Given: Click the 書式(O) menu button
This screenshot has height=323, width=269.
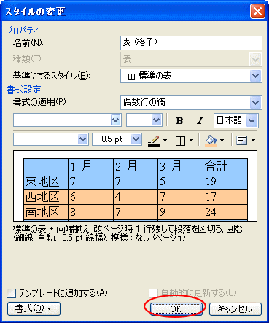Looking at the screenshot, I should click(x=34, y=309).
